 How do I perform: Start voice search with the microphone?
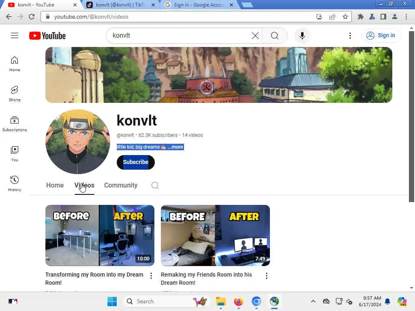302,36
